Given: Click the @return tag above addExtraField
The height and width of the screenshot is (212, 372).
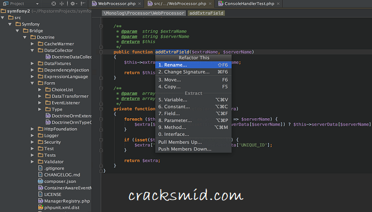Looking at the screenshot, I should [x=130, y=42].
